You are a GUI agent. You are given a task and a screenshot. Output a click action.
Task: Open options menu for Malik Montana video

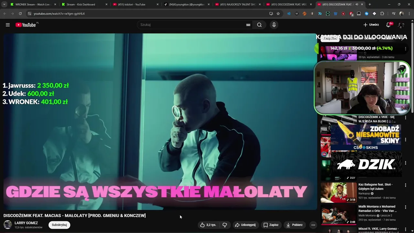[x=405, y=207]
